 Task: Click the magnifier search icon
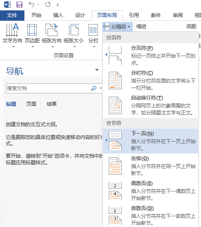click(x=93, y=88)
